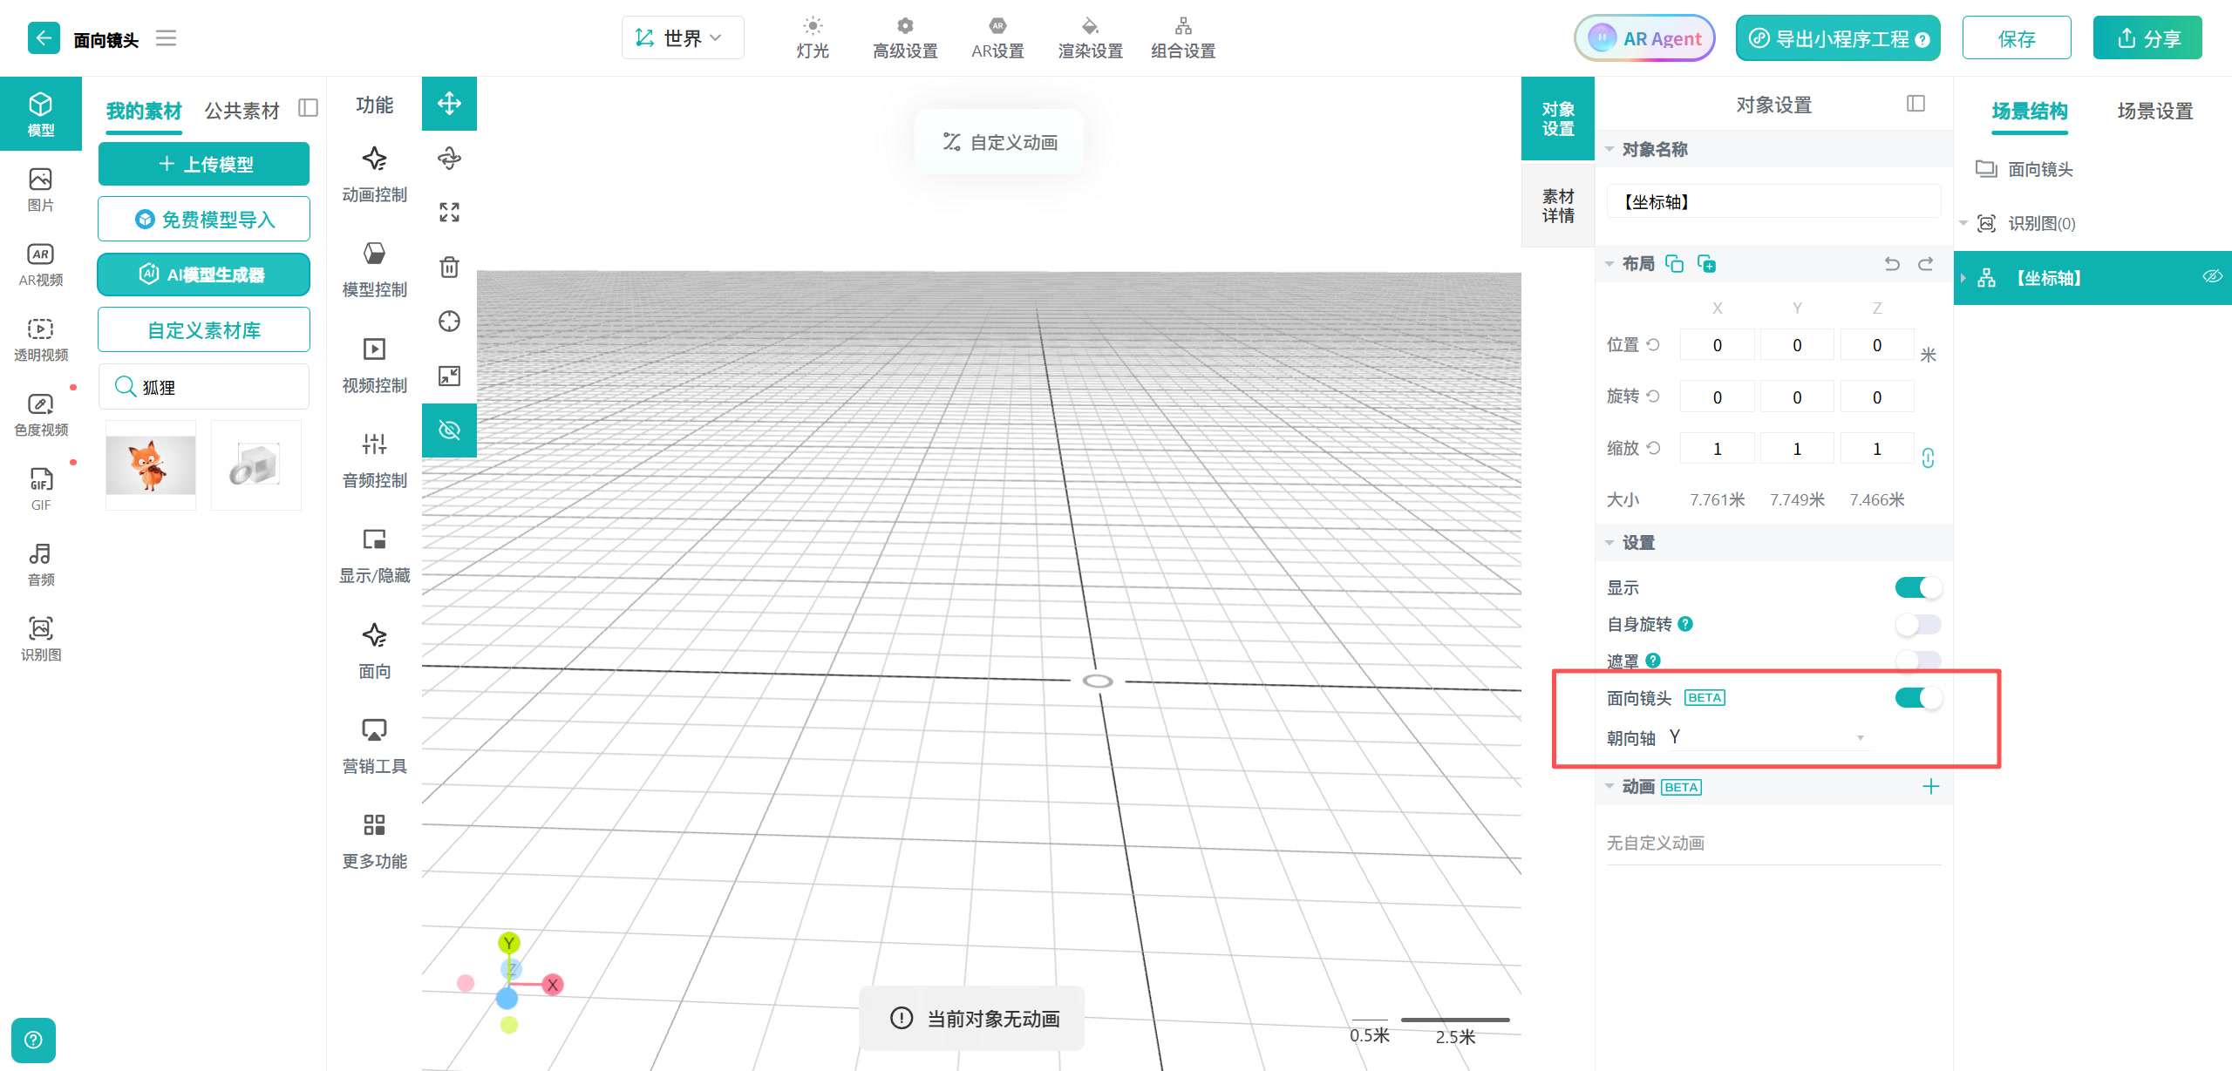
Task: Switch to 公共素材 tab
Action: pos(242,111)
